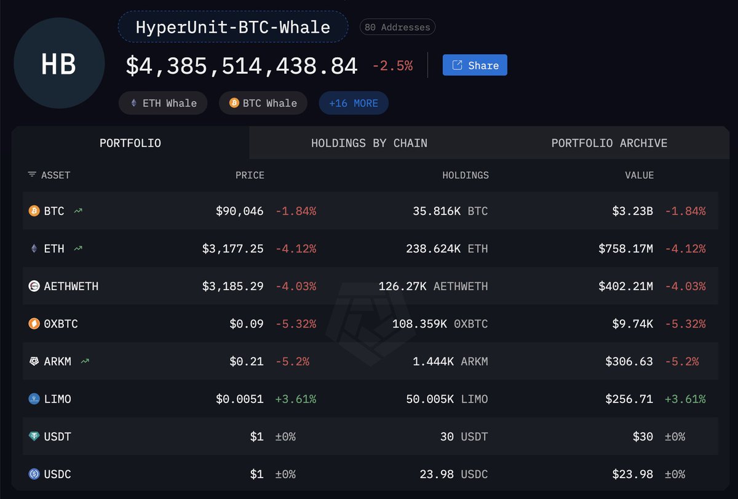
Task: Sort using the ASSET filter icon
Action: tap(32, 175)
